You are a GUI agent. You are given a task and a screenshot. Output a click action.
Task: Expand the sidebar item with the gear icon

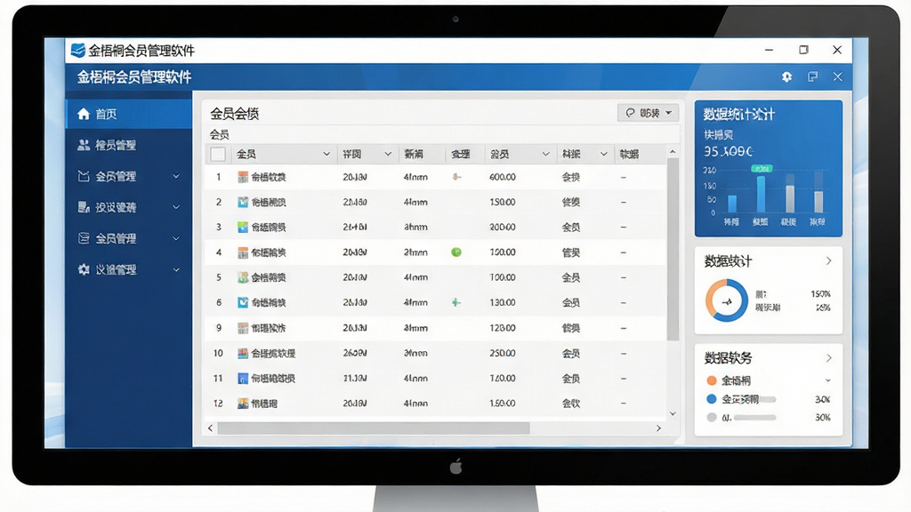click(176, 269)
